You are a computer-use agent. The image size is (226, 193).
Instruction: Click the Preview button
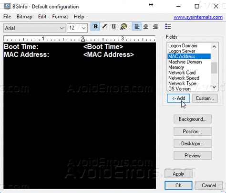pos(193,155)
